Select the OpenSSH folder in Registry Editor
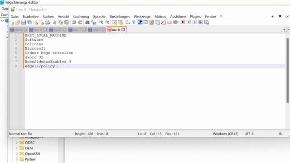 pyautogui.click(x=30, y=154)
